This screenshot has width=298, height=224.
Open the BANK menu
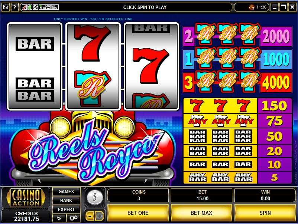66,201
